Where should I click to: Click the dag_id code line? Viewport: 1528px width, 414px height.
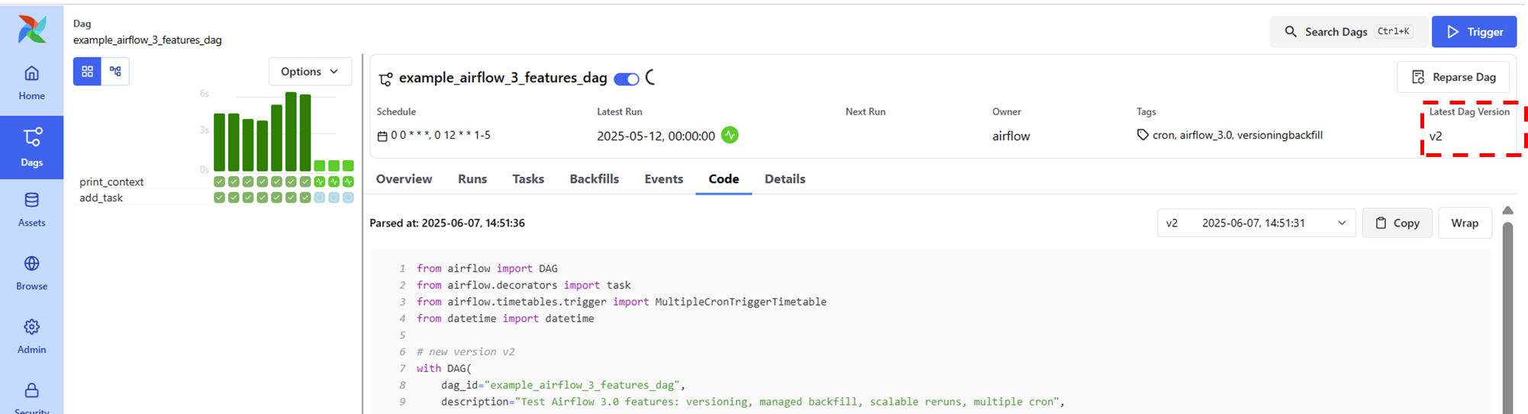pos(563,385)
